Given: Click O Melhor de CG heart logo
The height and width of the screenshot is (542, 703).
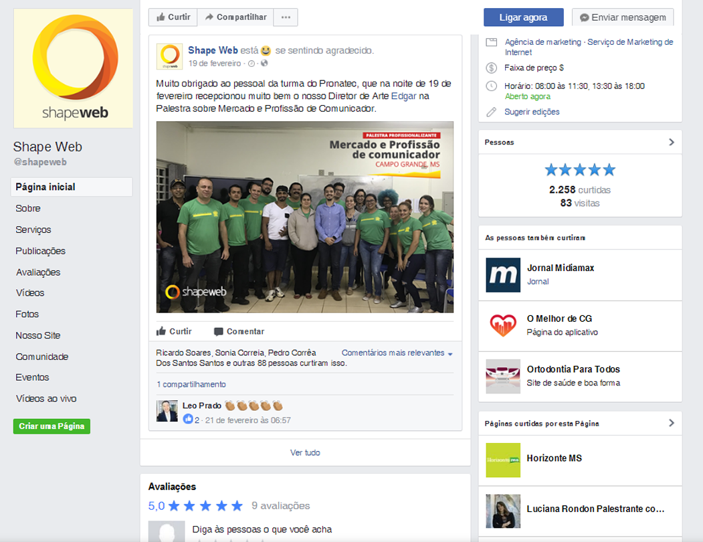Looking at the screenshot, I should (x=503, y=326).
